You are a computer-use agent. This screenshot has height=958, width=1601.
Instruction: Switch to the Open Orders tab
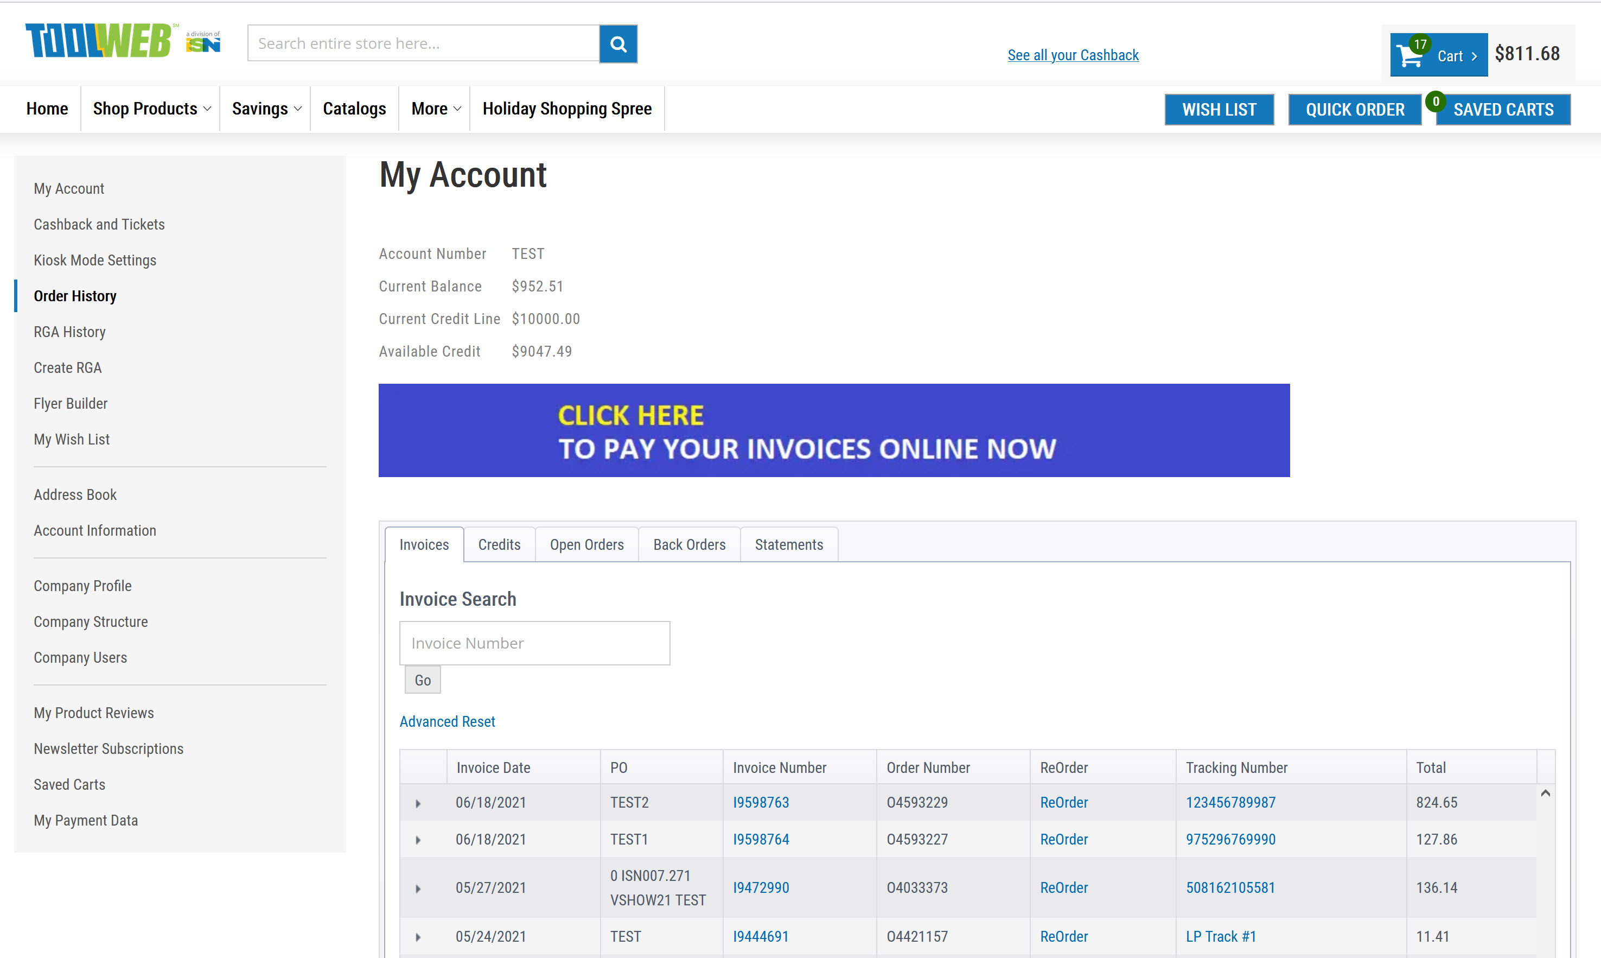[x=586, y=545]
